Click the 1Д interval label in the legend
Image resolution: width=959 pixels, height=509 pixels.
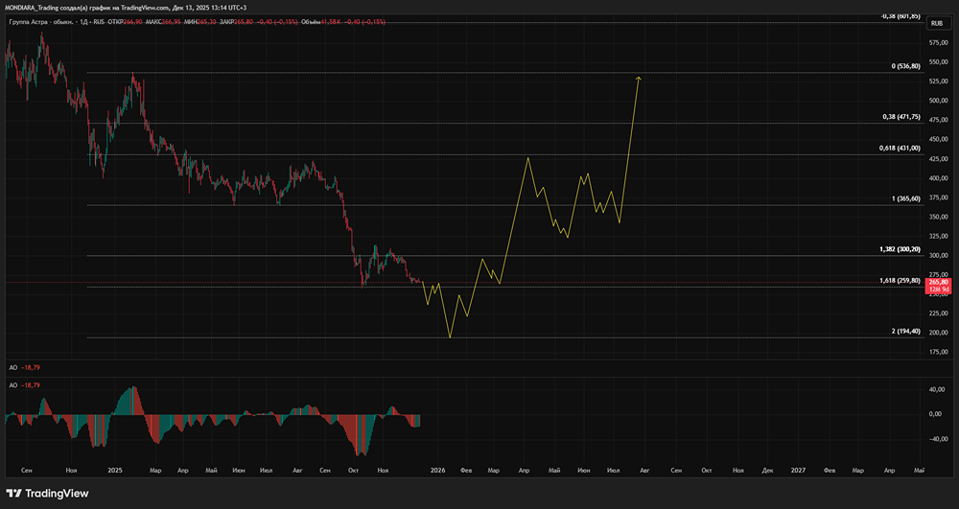(x=84, y=21)
